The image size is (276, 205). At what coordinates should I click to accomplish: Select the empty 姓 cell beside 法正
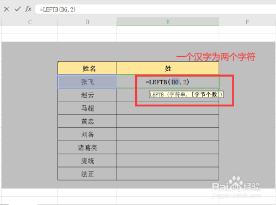click(x=168, y=174)
